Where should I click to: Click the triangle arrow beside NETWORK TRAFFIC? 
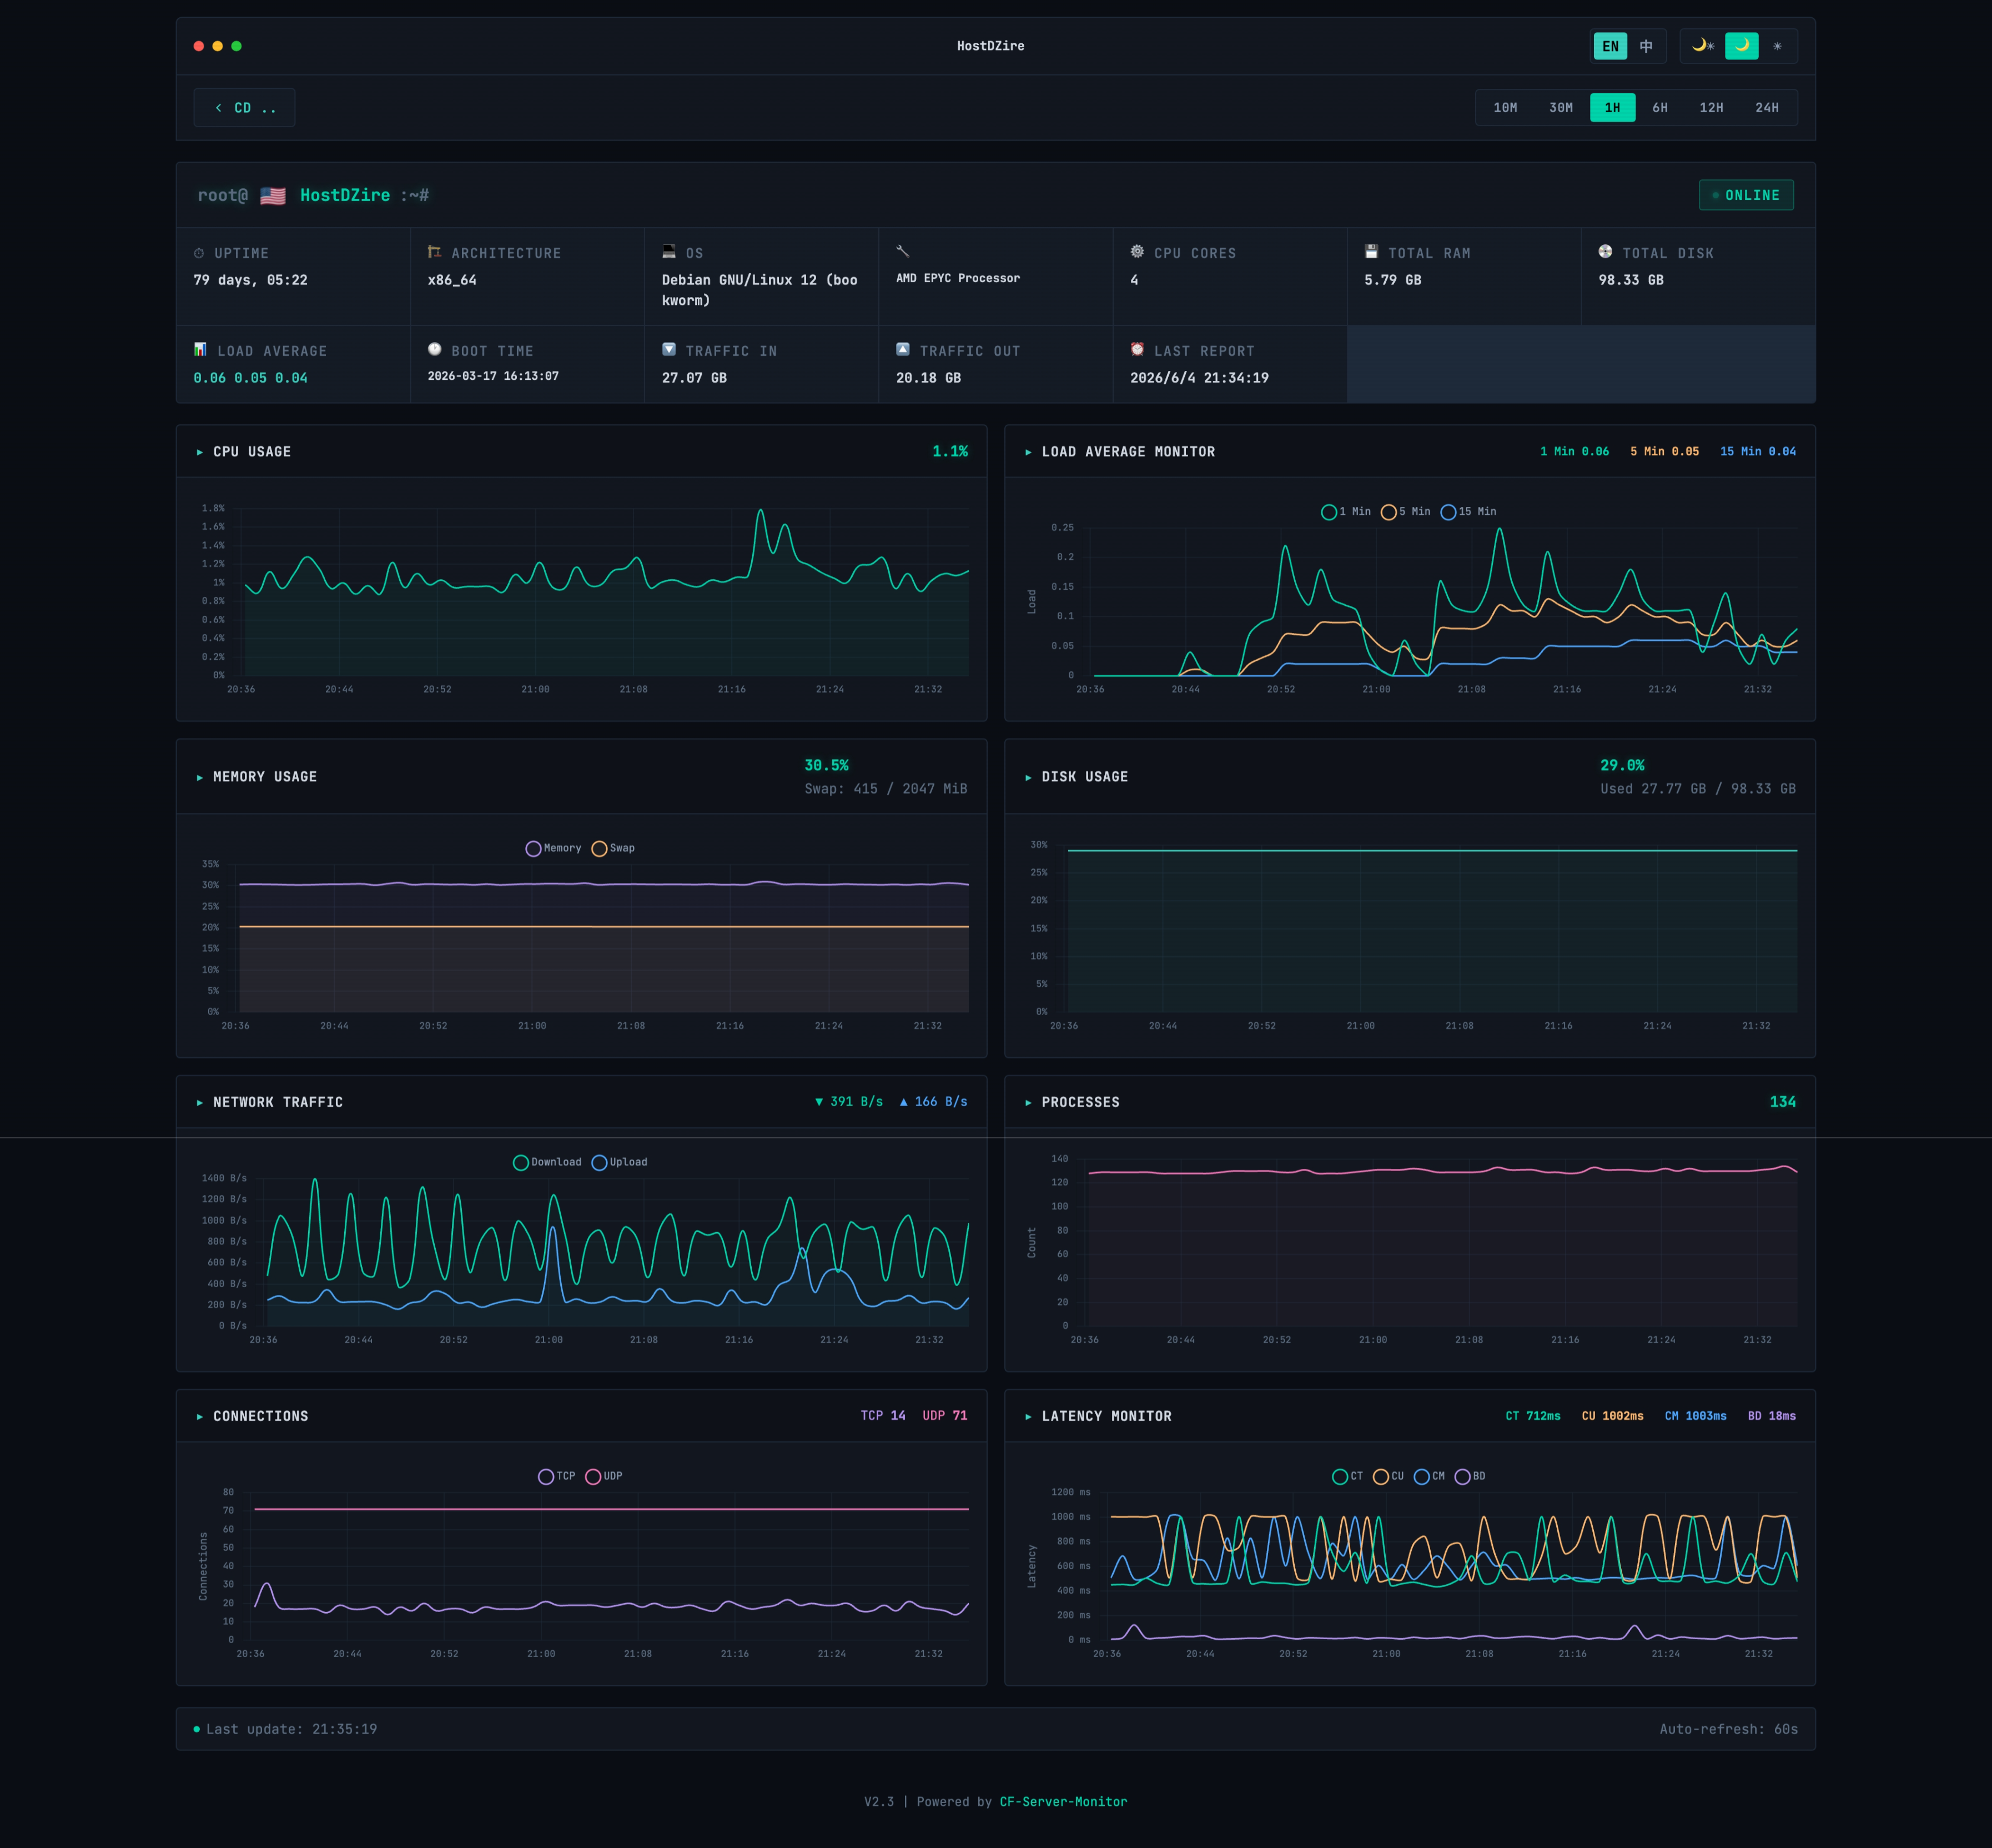coord(200,1103)
